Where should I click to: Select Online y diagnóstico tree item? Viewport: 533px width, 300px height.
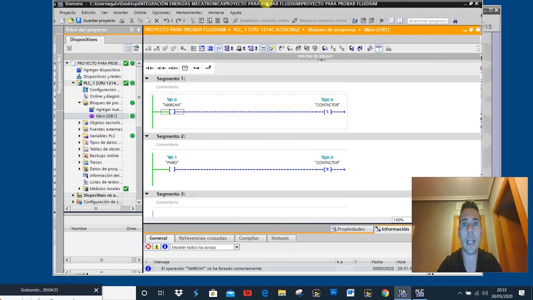pyautogui.click(x=105, y=96)
